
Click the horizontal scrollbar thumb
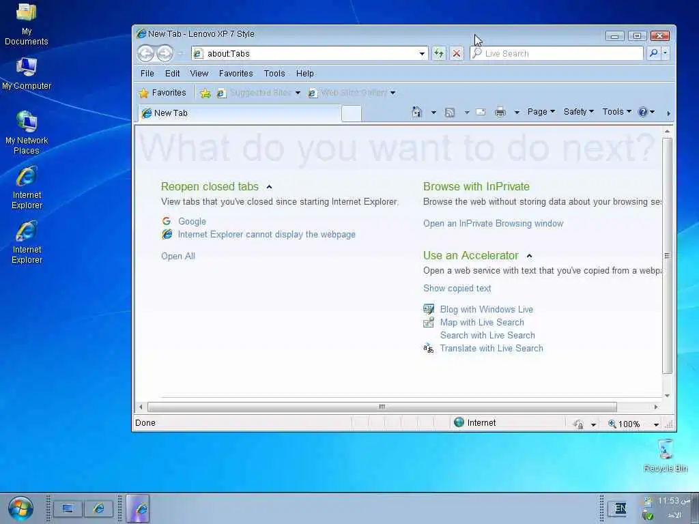[x=382, y=407]
